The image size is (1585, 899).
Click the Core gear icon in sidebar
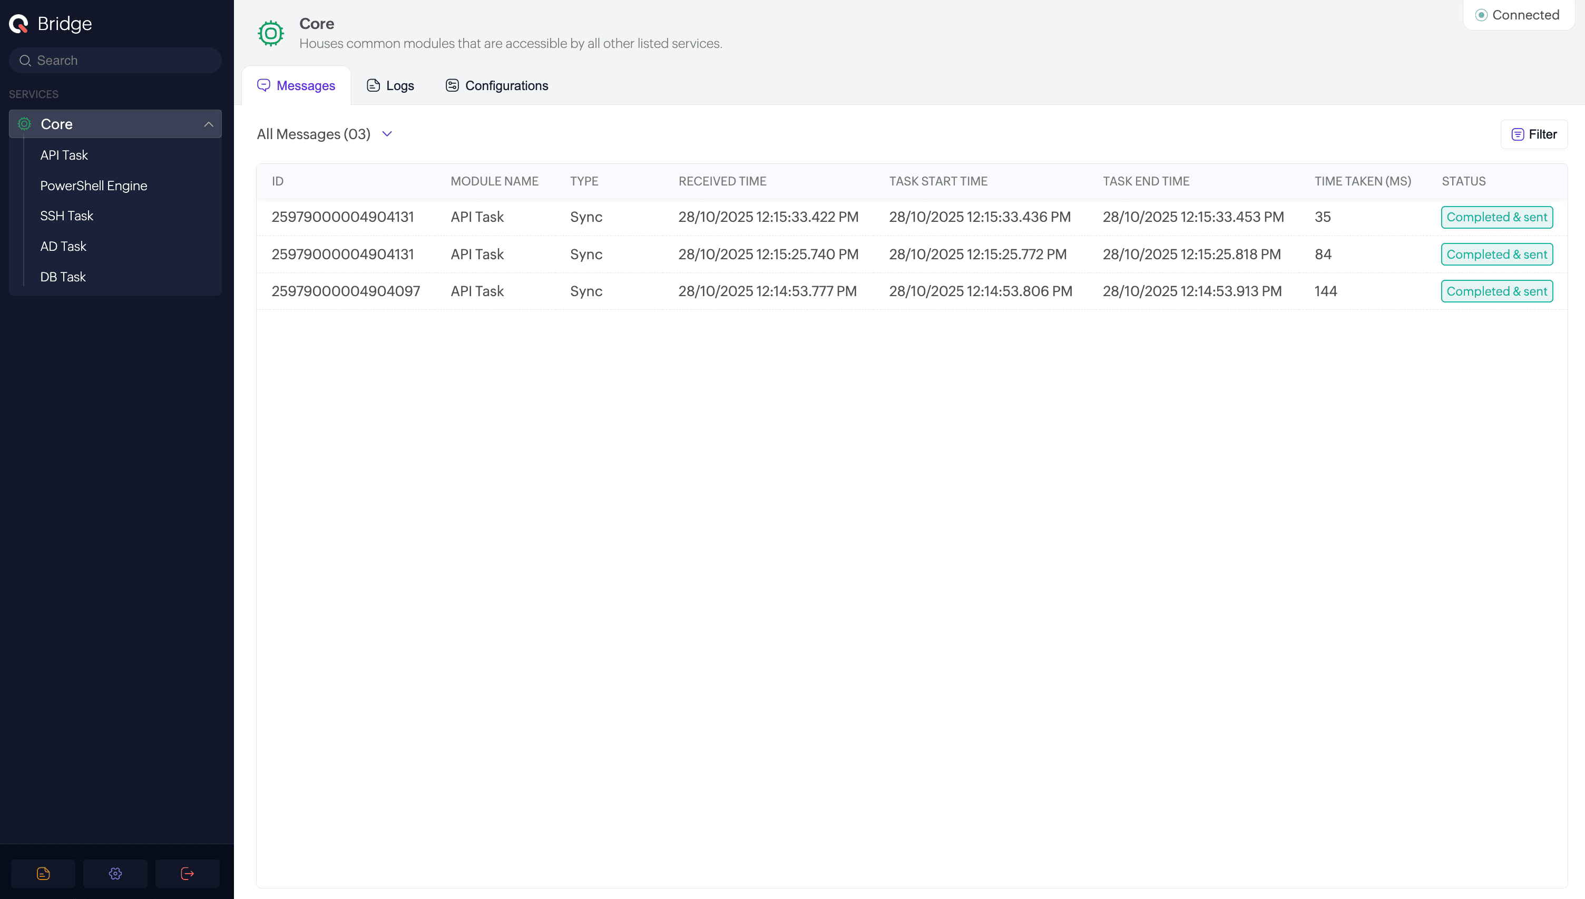[x=25, y=124]
